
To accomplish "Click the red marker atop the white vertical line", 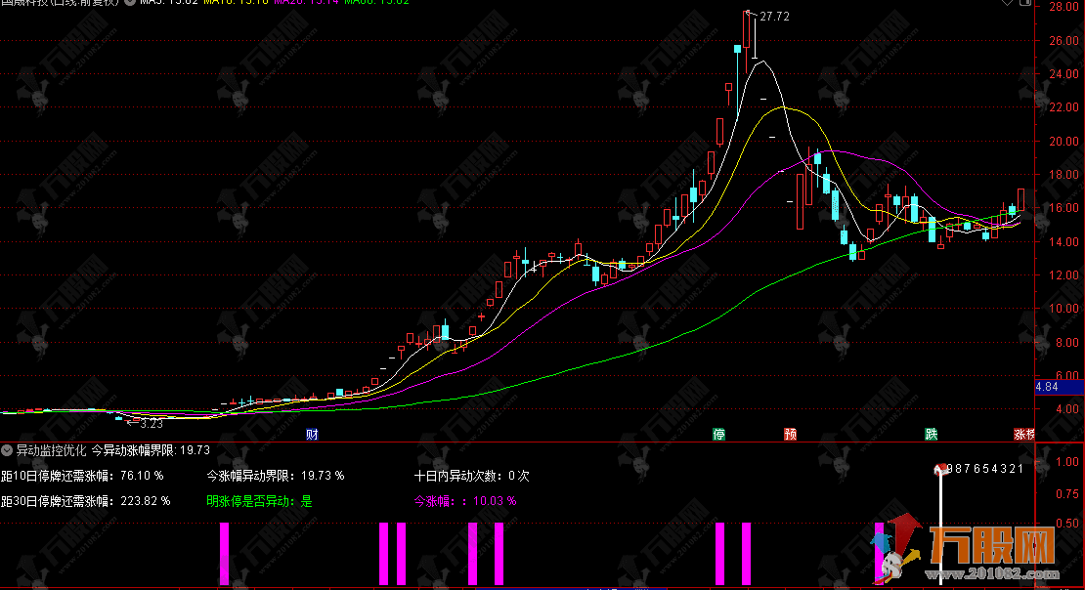I will coord(941,469).
